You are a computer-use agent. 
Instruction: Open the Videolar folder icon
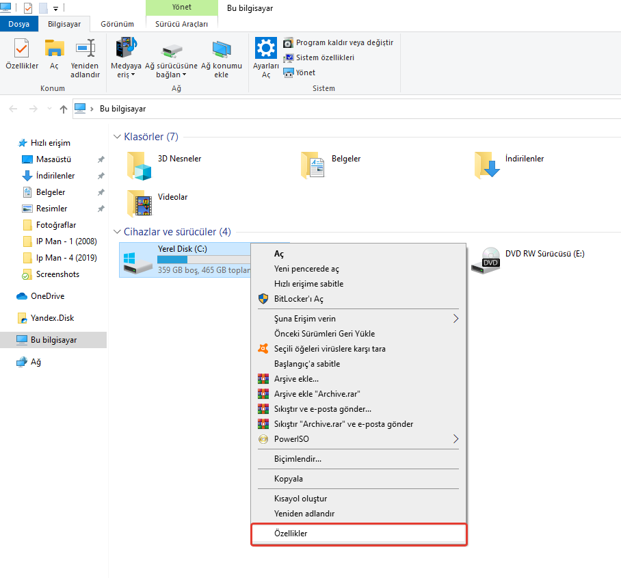point(139,203)
